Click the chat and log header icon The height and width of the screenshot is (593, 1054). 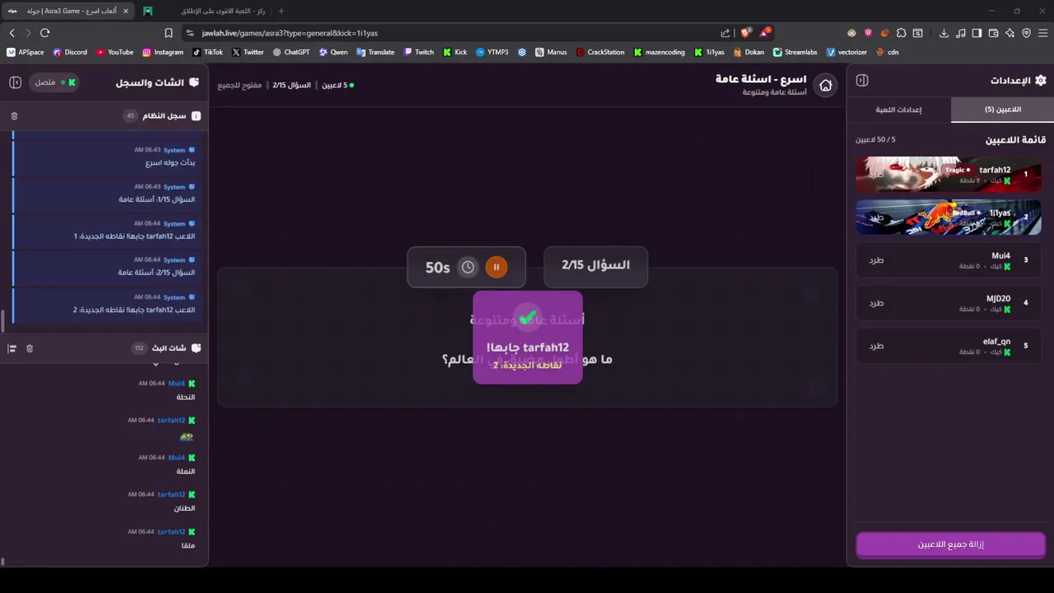(194, 82)
